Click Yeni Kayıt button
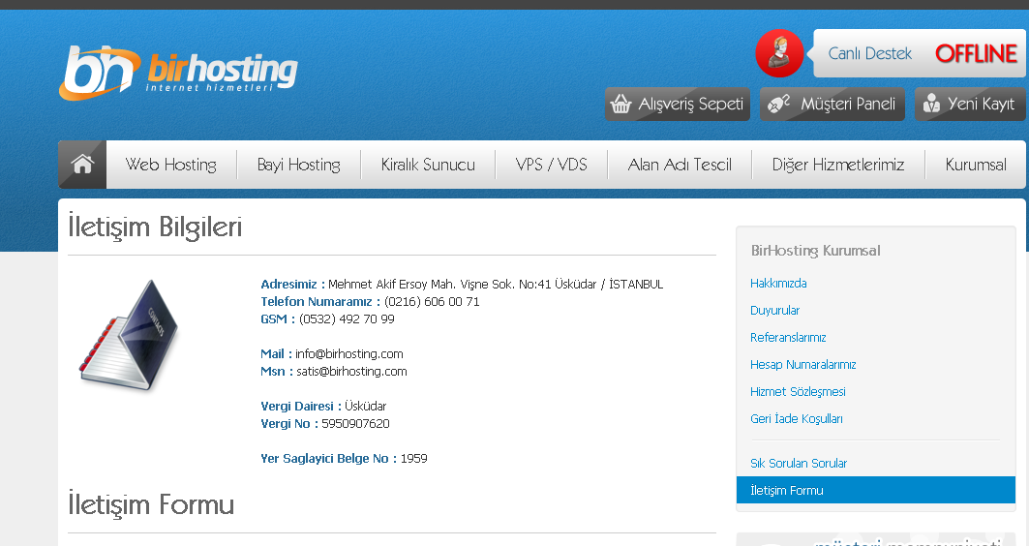 click(970, 104)
